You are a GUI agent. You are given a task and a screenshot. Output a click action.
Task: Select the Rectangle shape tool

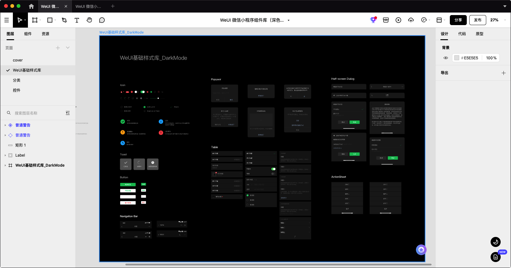[x=50, y=20]
